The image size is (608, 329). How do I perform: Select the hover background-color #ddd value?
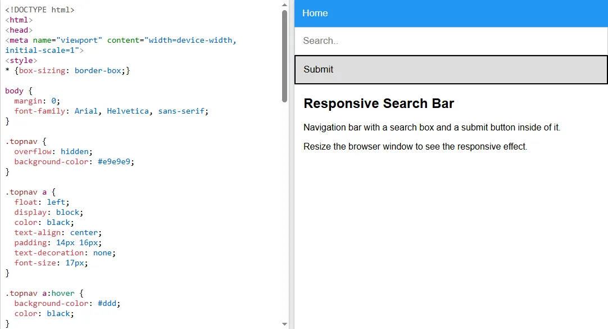pos(107,303)
